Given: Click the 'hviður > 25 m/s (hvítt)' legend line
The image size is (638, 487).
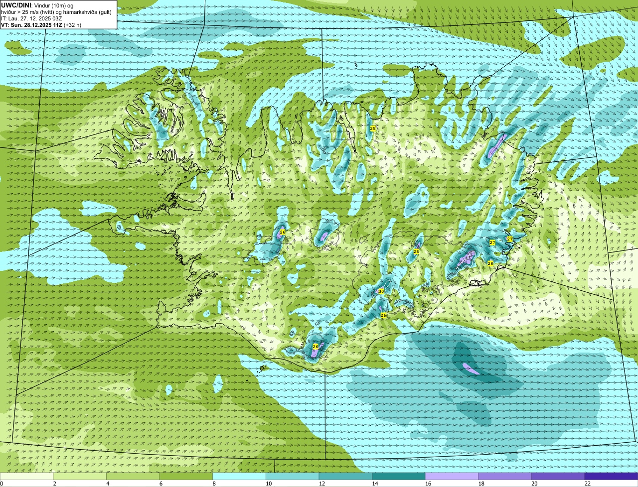Looking at the screenshot, I should coord(56,12).
